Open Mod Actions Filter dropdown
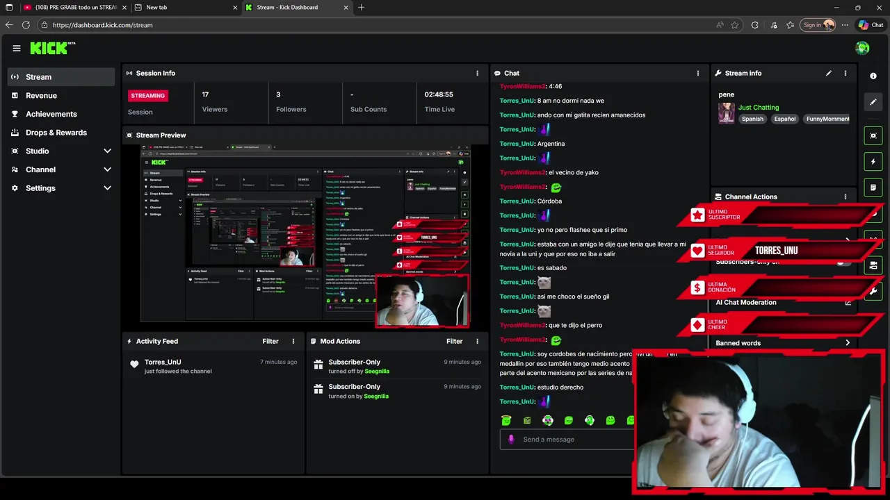Image resolution: width=890 pixels, height=500 pixels. click(454, 341)
